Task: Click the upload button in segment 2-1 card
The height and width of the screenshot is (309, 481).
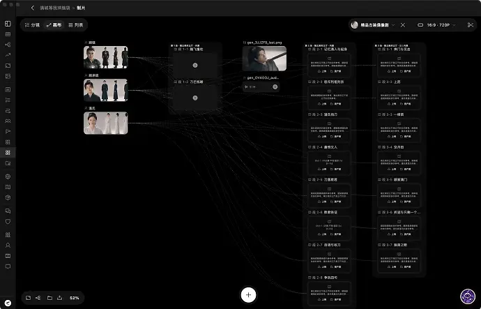Action: pos(322,71)
